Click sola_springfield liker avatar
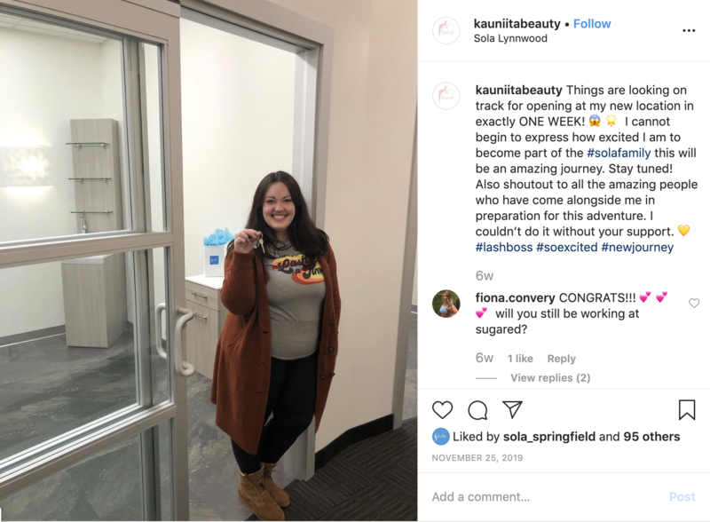This screenshot has width=710, height=522. pos(440,437)
